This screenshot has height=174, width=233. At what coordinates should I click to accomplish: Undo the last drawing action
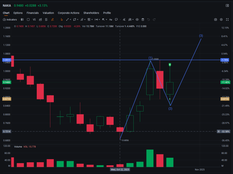tap(149, 20)
